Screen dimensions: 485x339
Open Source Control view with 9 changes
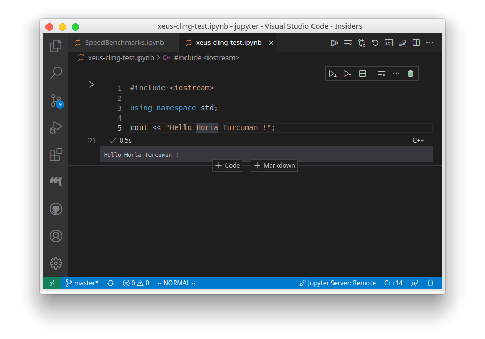56,100
